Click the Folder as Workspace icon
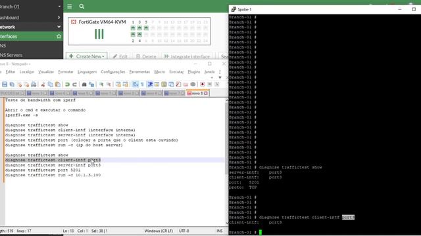This screenshot has height=236, width=421. pos(186,85)
